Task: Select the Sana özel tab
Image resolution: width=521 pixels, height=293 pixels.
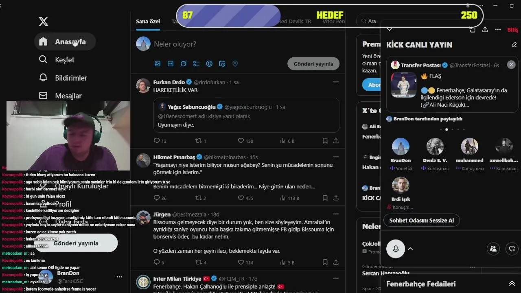Action: point(148,22)
